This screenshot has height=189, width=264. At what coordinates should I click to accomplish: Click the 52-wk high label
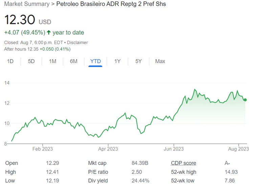[x=183, y=172]
